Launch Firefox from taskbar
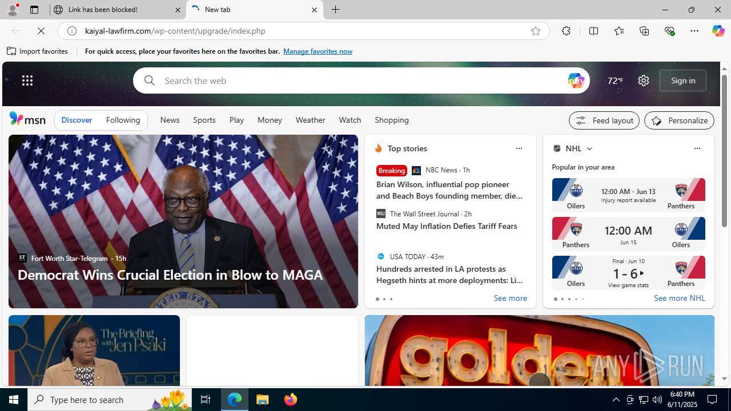The height and width of the screenshot is (411, 731). pyautogui.click(x=291, y=400)
